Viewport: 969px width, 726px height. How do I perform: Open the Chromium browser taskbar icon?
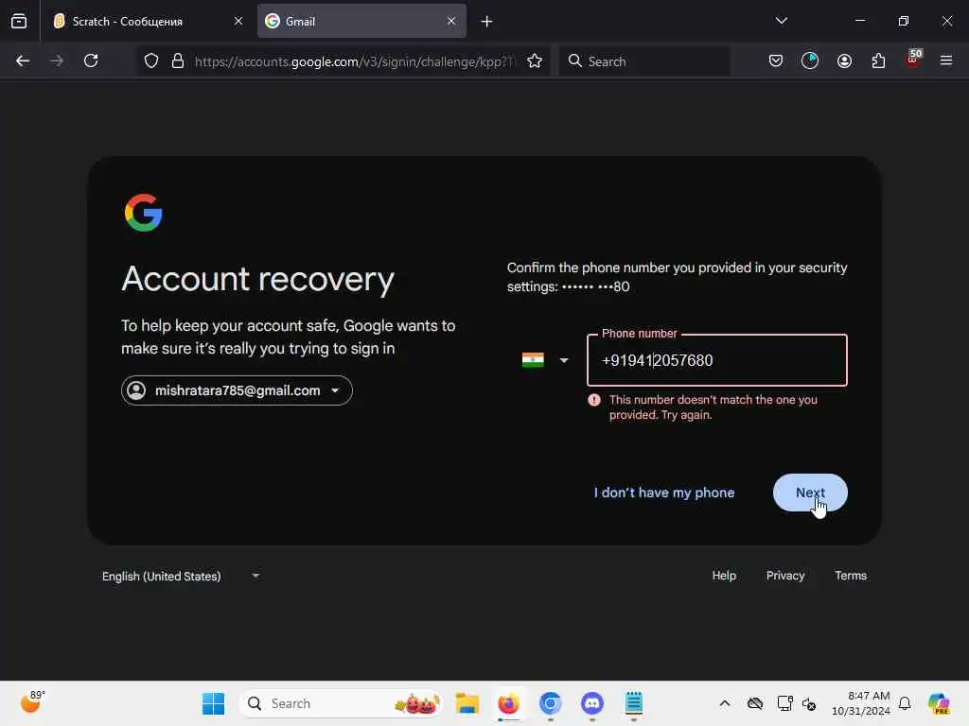click(x=550, y=703)
